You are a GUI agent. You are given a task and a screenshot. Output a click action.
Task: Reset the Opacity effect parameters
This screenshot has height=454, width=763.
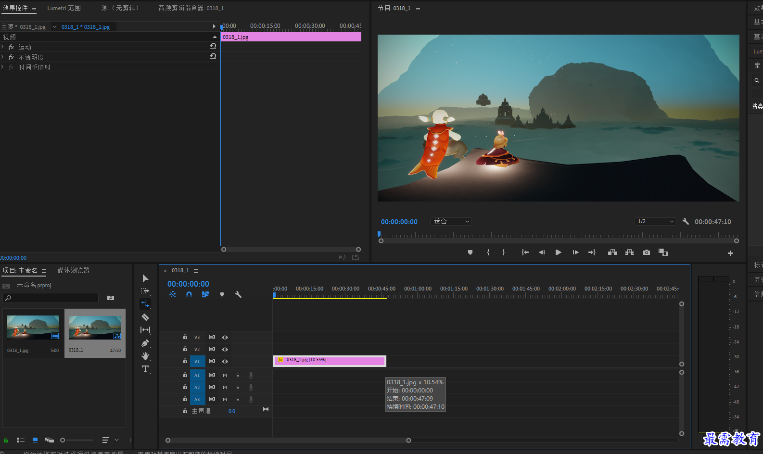pyautogui.click(x=213, y=56)
